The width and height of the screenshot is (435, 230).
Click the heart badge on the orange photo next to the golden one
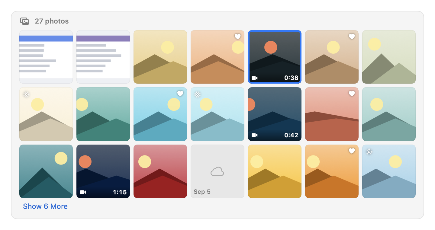tap(352, 151)
